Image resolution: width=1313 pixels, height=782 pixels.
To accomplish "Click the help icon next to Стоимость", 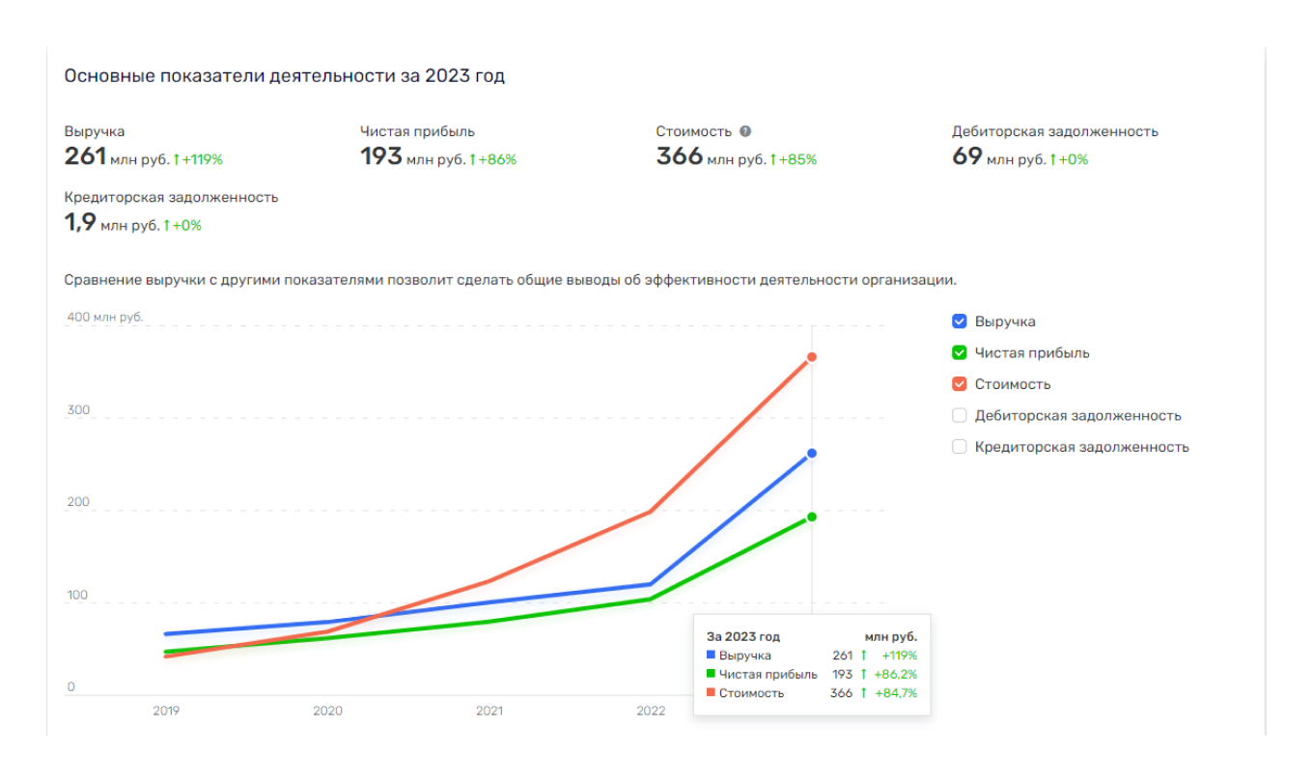I will click(x=745, y=131).
